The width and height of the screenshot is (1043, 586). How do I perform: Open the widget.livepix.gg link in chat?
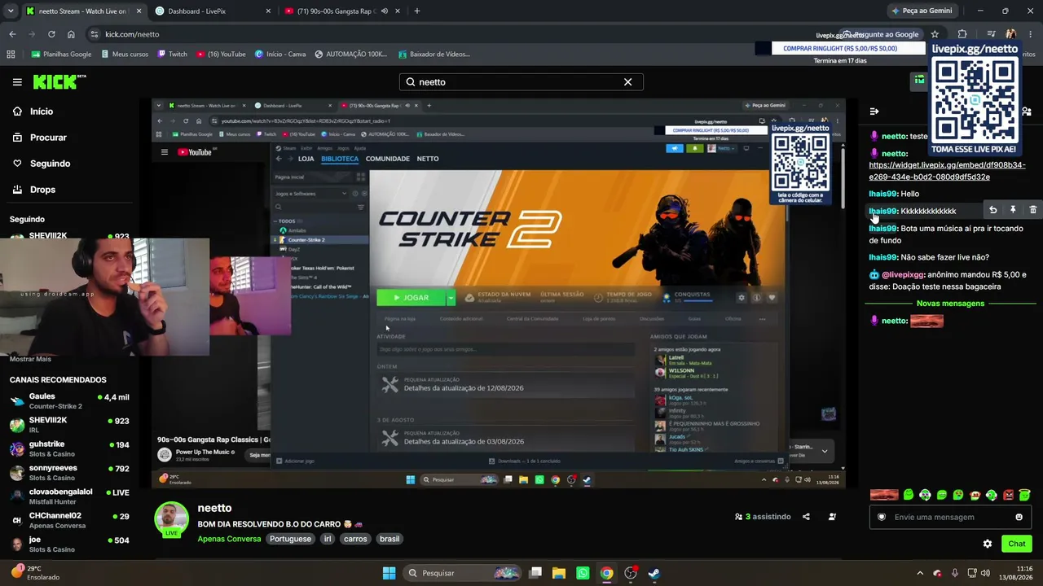click(948, 171)
